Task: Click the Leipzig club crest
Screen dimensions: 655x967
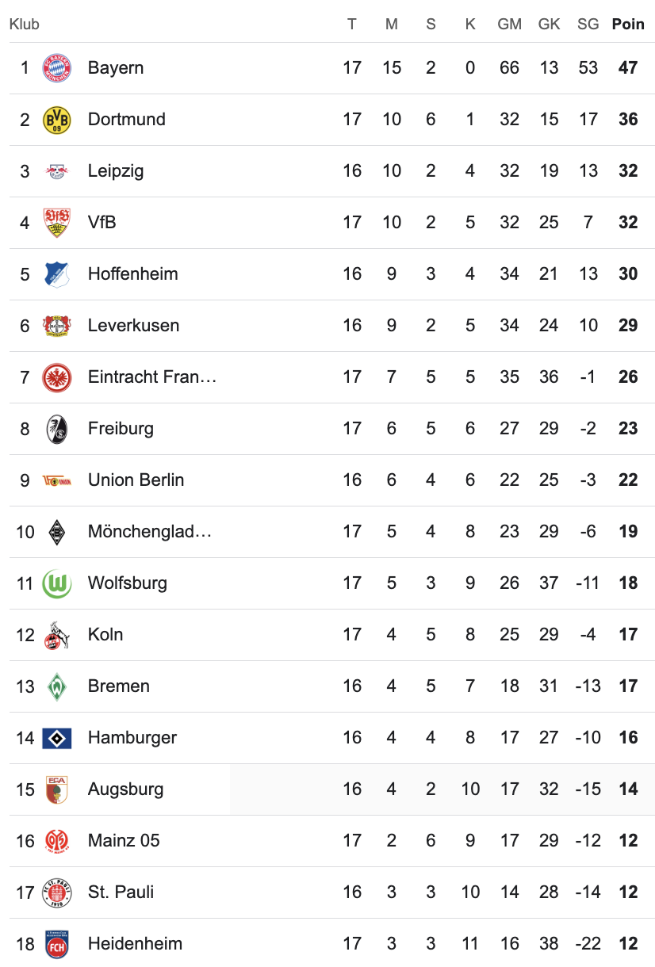Action: coord(56,171)
